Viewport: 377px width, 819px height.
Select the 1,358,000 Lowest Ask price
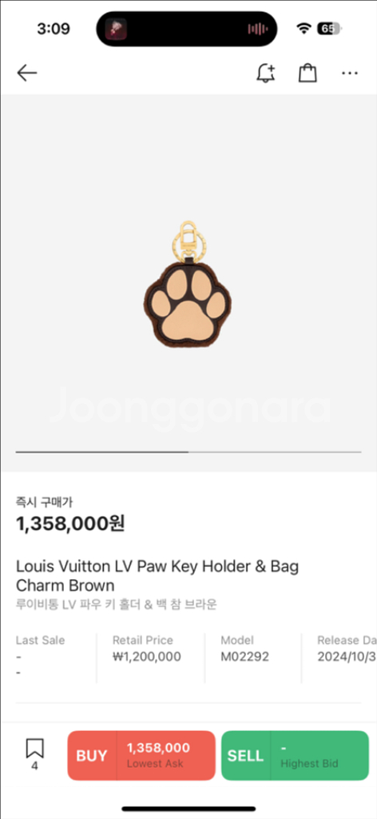158,755
